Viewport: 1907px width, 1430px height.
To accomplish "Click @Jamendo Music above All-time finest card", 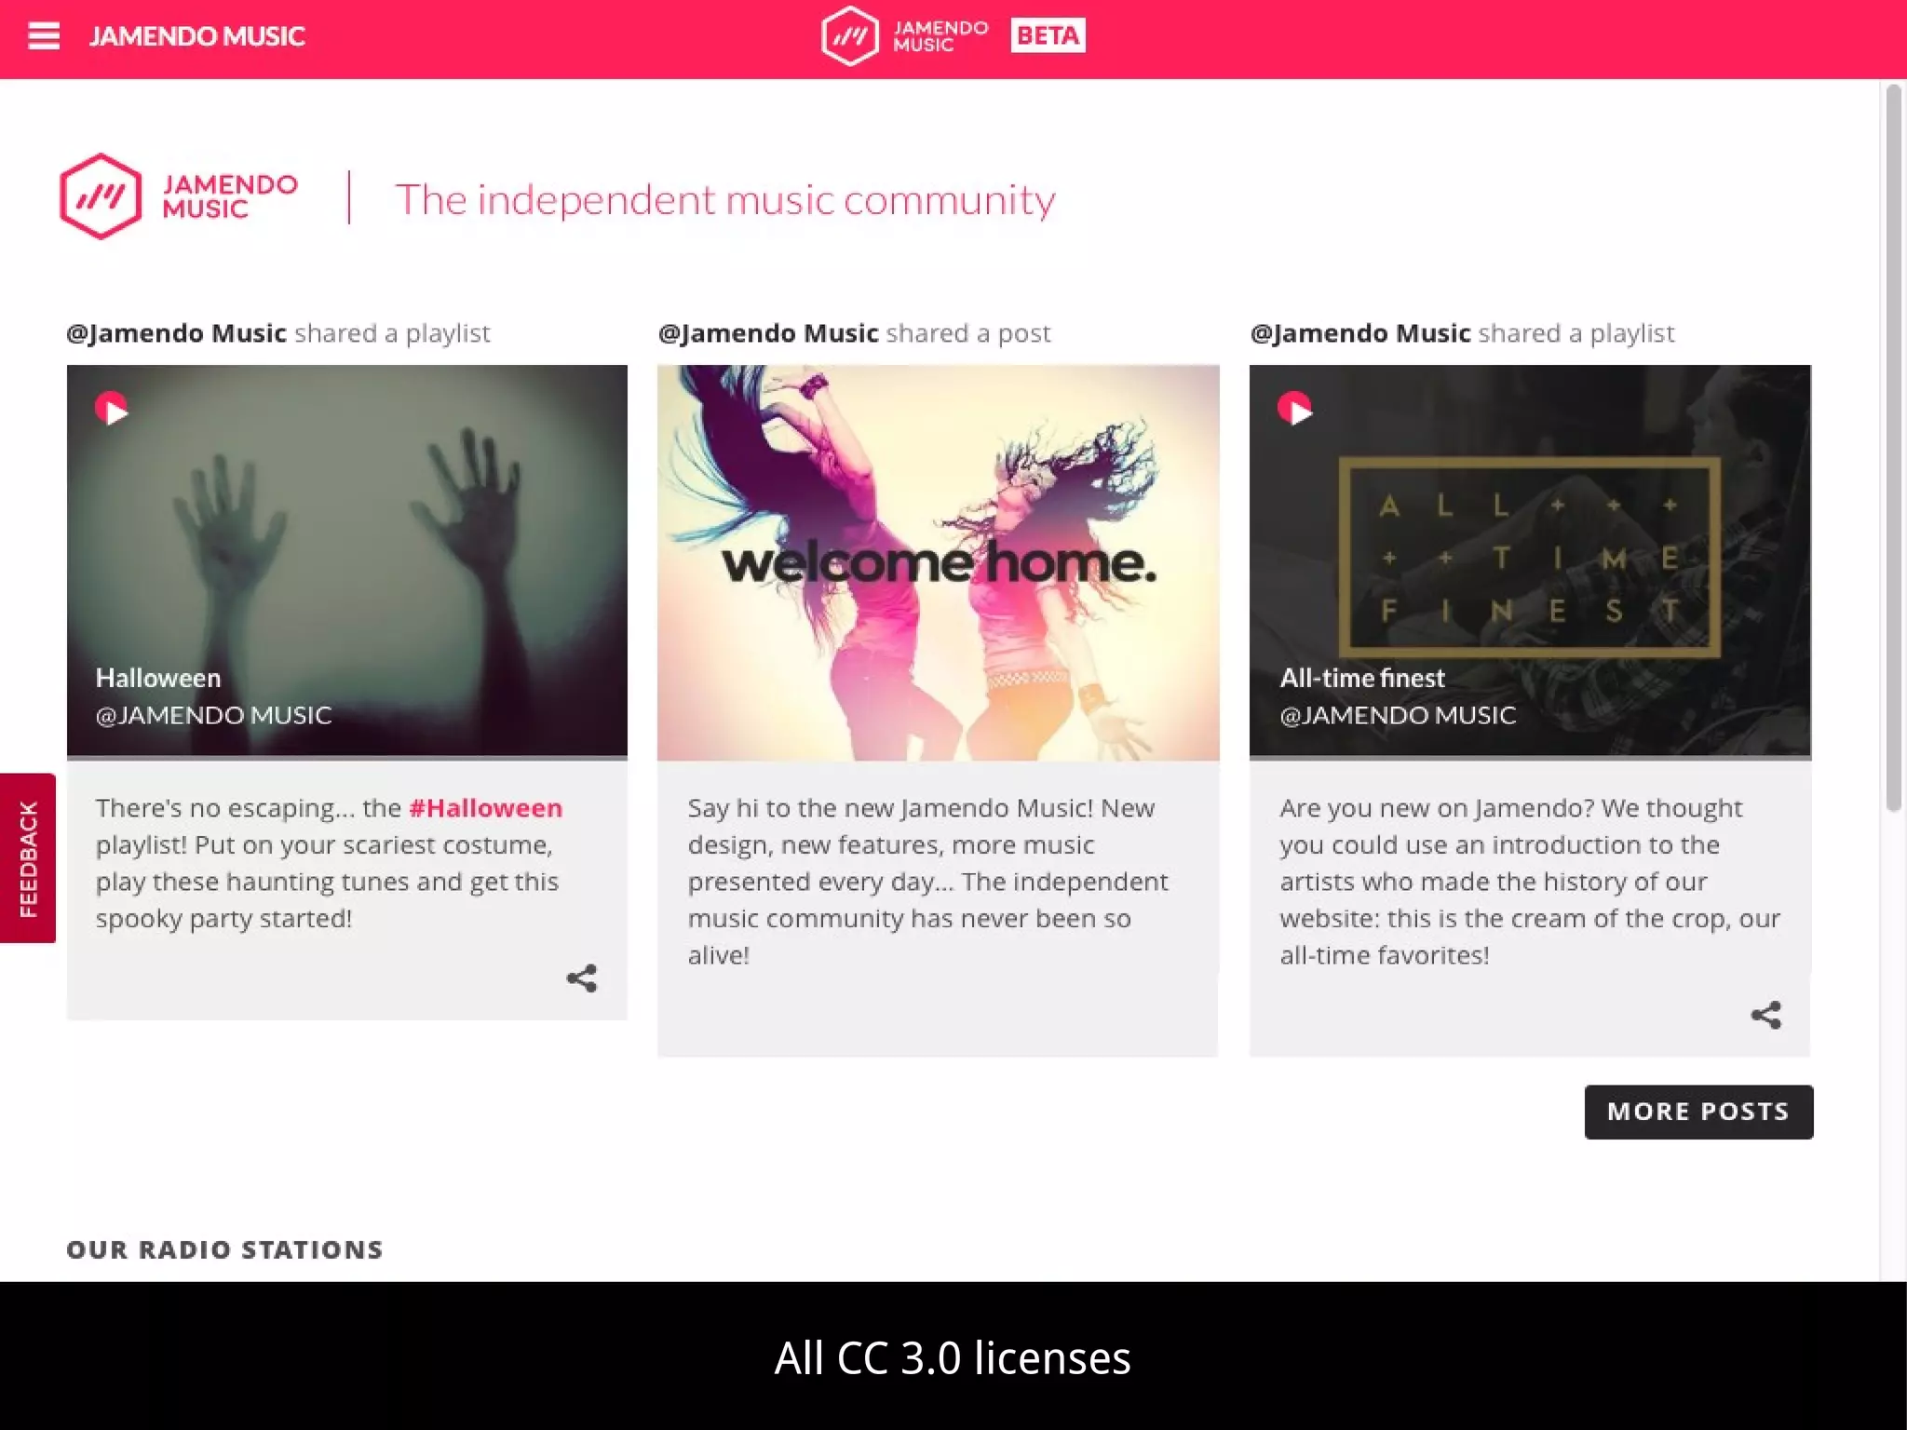I will 1360,333.
